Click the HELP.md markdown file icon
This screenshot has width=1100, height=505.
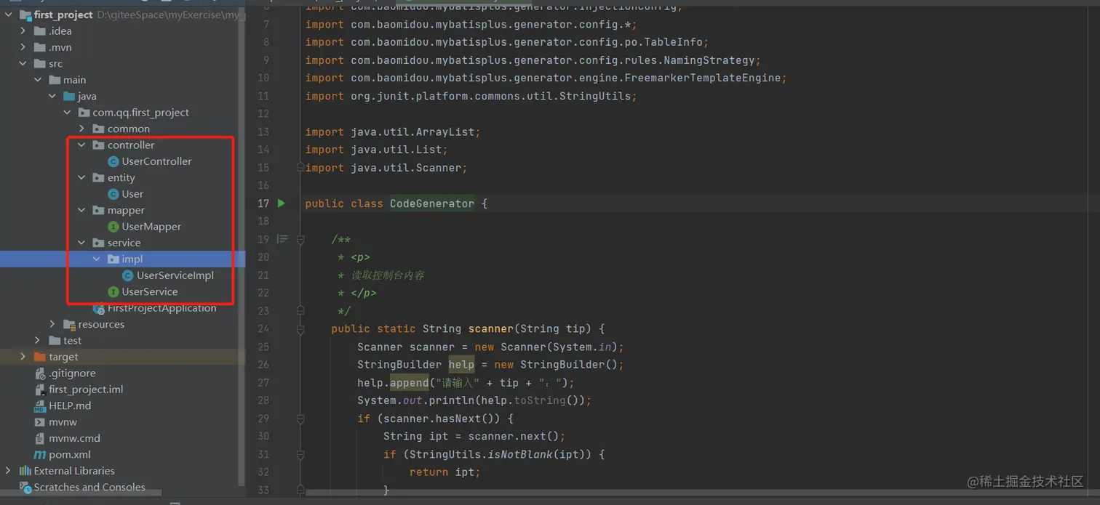[x=40, y=406]
